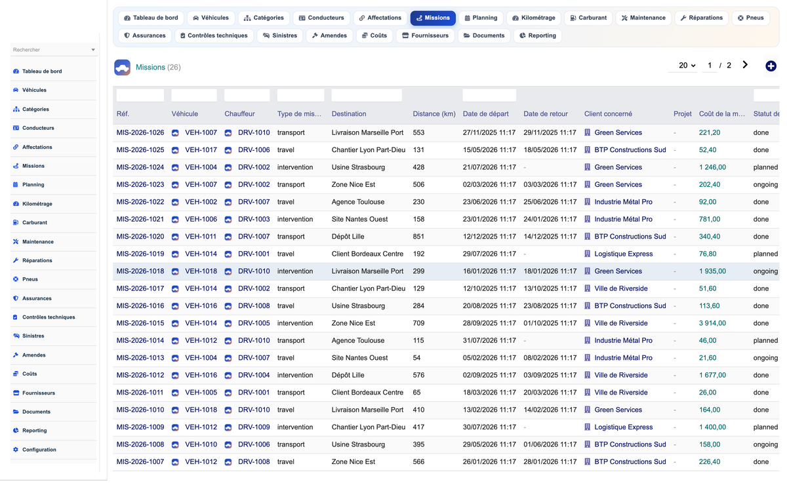The height and width of the screenshot is (487, 787).
Task: Click the Destination filter input field
Action: click(x=367, y=96)
